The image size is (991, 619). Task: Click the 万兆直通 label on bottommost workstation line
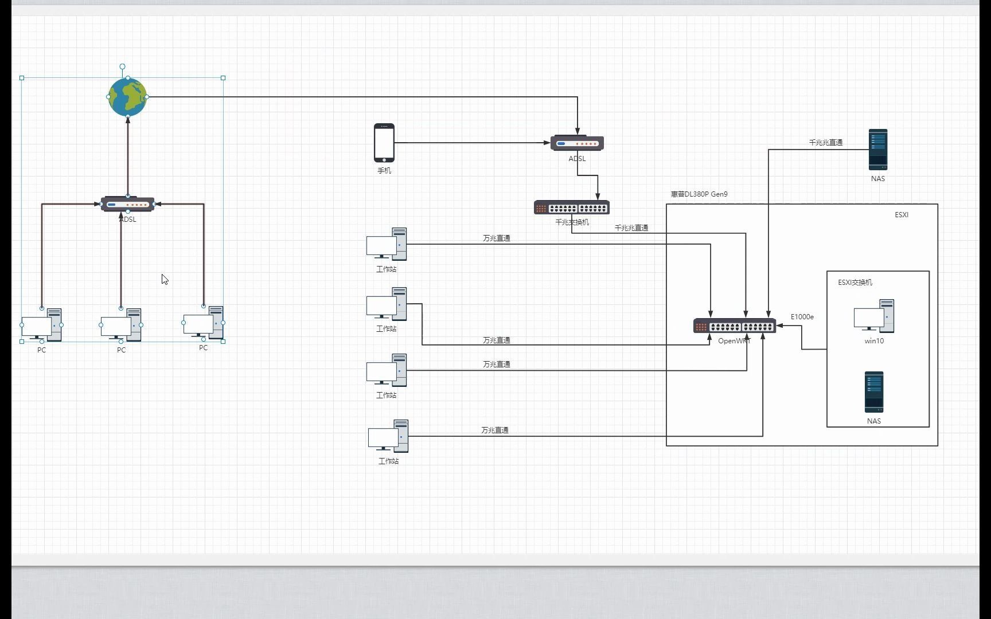coord(495,430)
